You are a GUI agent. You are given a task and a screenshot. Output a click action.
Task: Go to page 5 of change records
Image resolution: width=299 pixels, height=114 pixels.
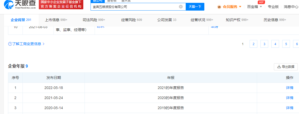286,44
